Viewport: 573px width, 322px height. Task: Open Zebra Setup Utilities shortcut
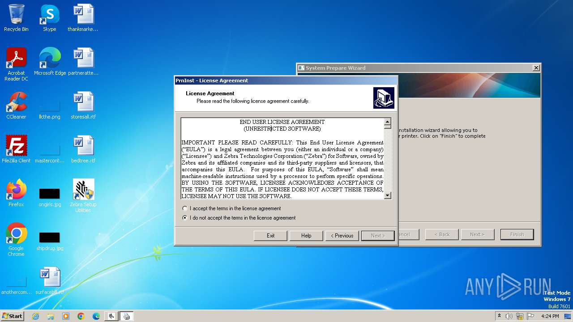(x=83, y=196)
